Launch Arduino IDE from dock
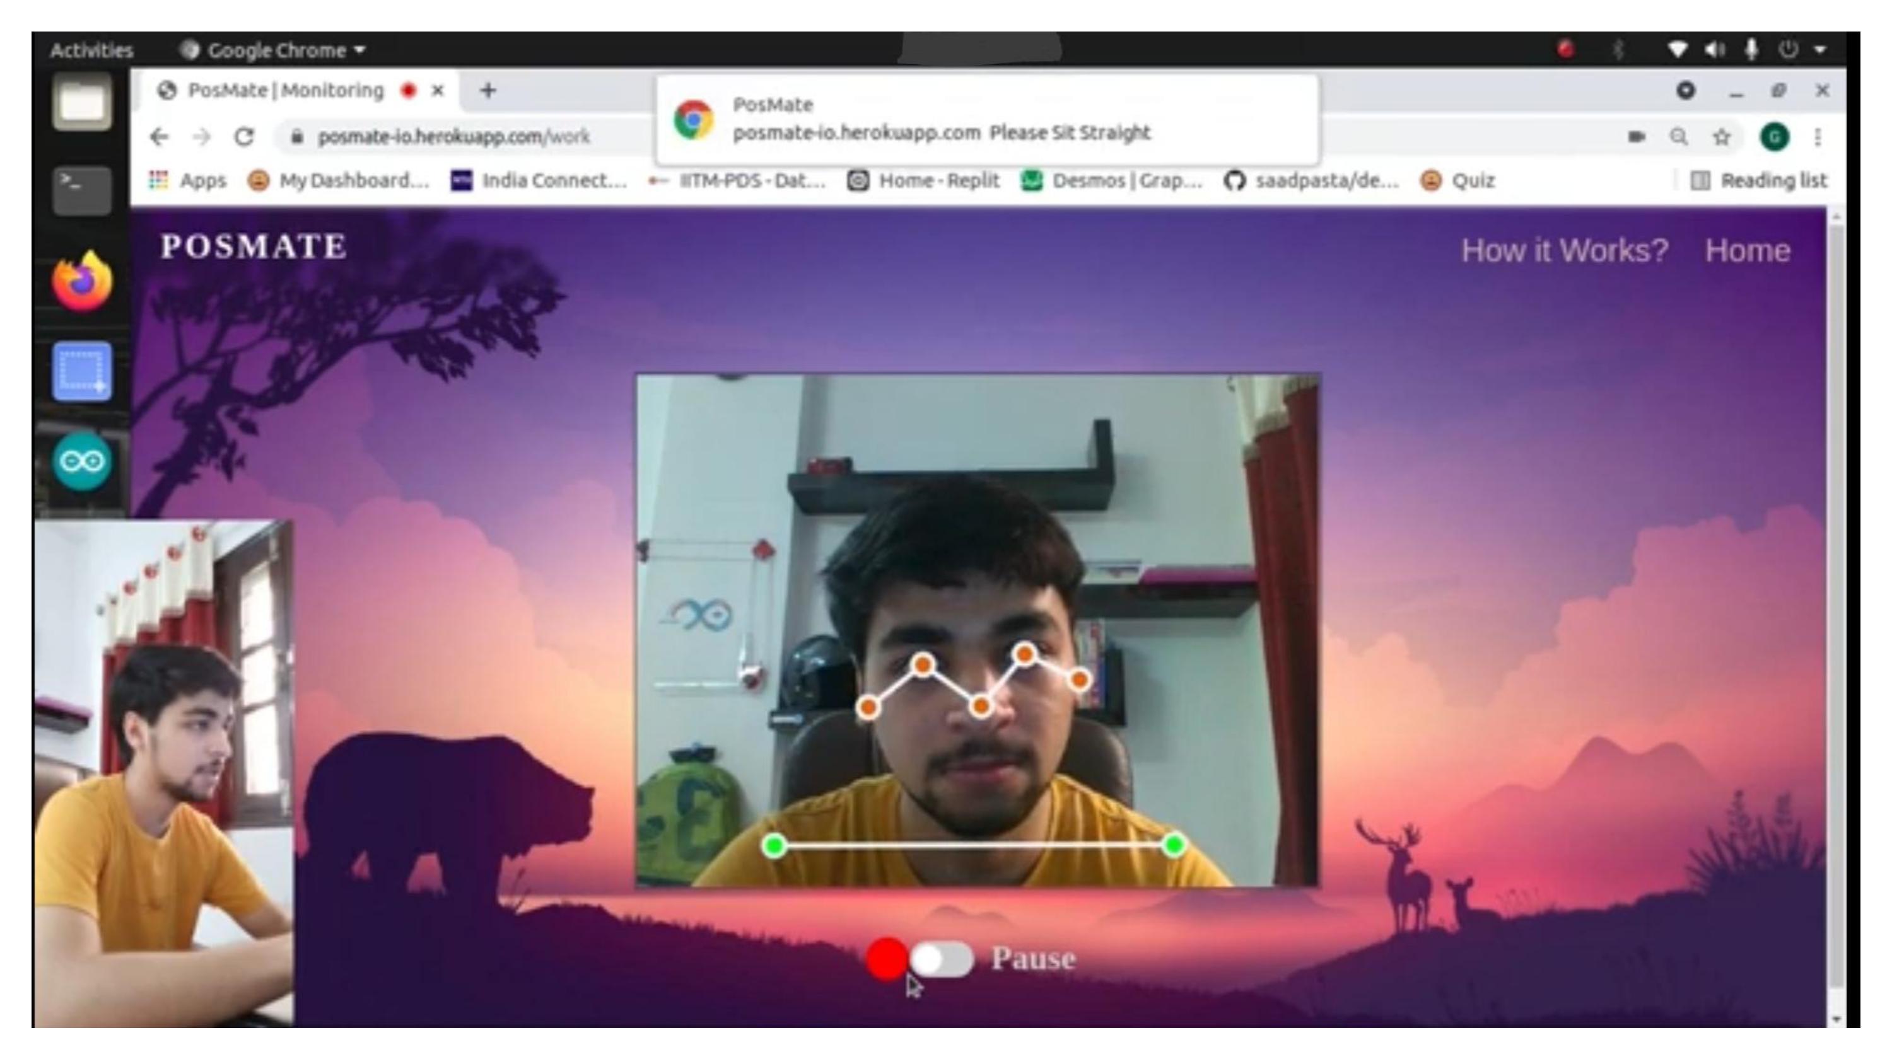 [x=82, y=461]
